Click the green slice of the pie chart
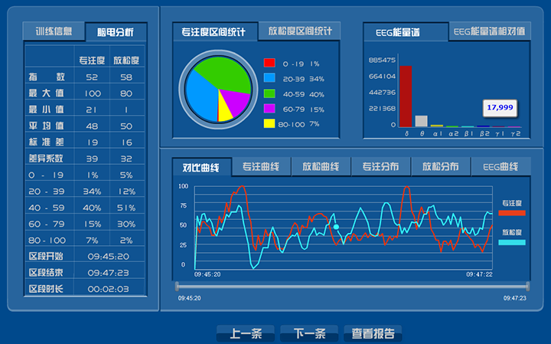Image resolution: width=551 pixels, height=344 pixels. pos(225,74)
